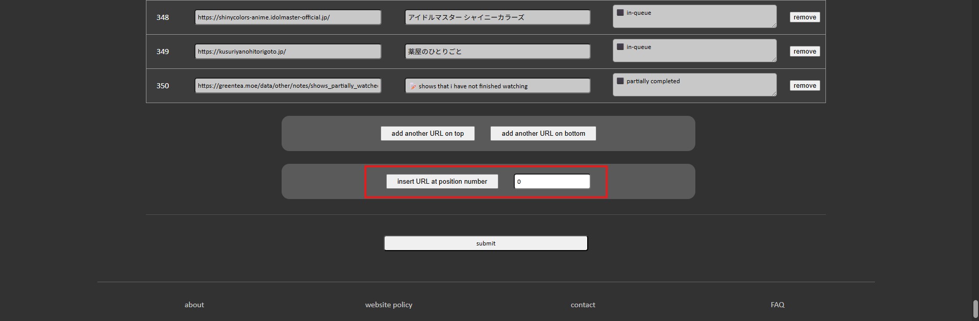Open the about page link
Viewport: 979px width, 321px height.
(194, 305)
